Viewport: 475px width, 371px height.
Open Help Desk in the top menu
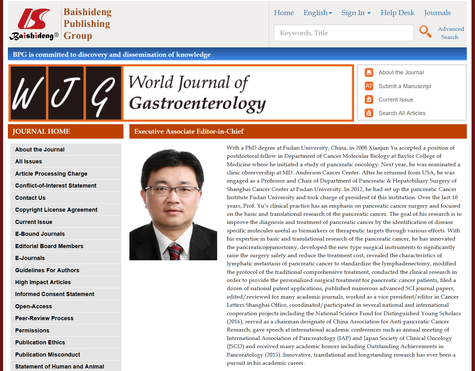coord(397,13)
